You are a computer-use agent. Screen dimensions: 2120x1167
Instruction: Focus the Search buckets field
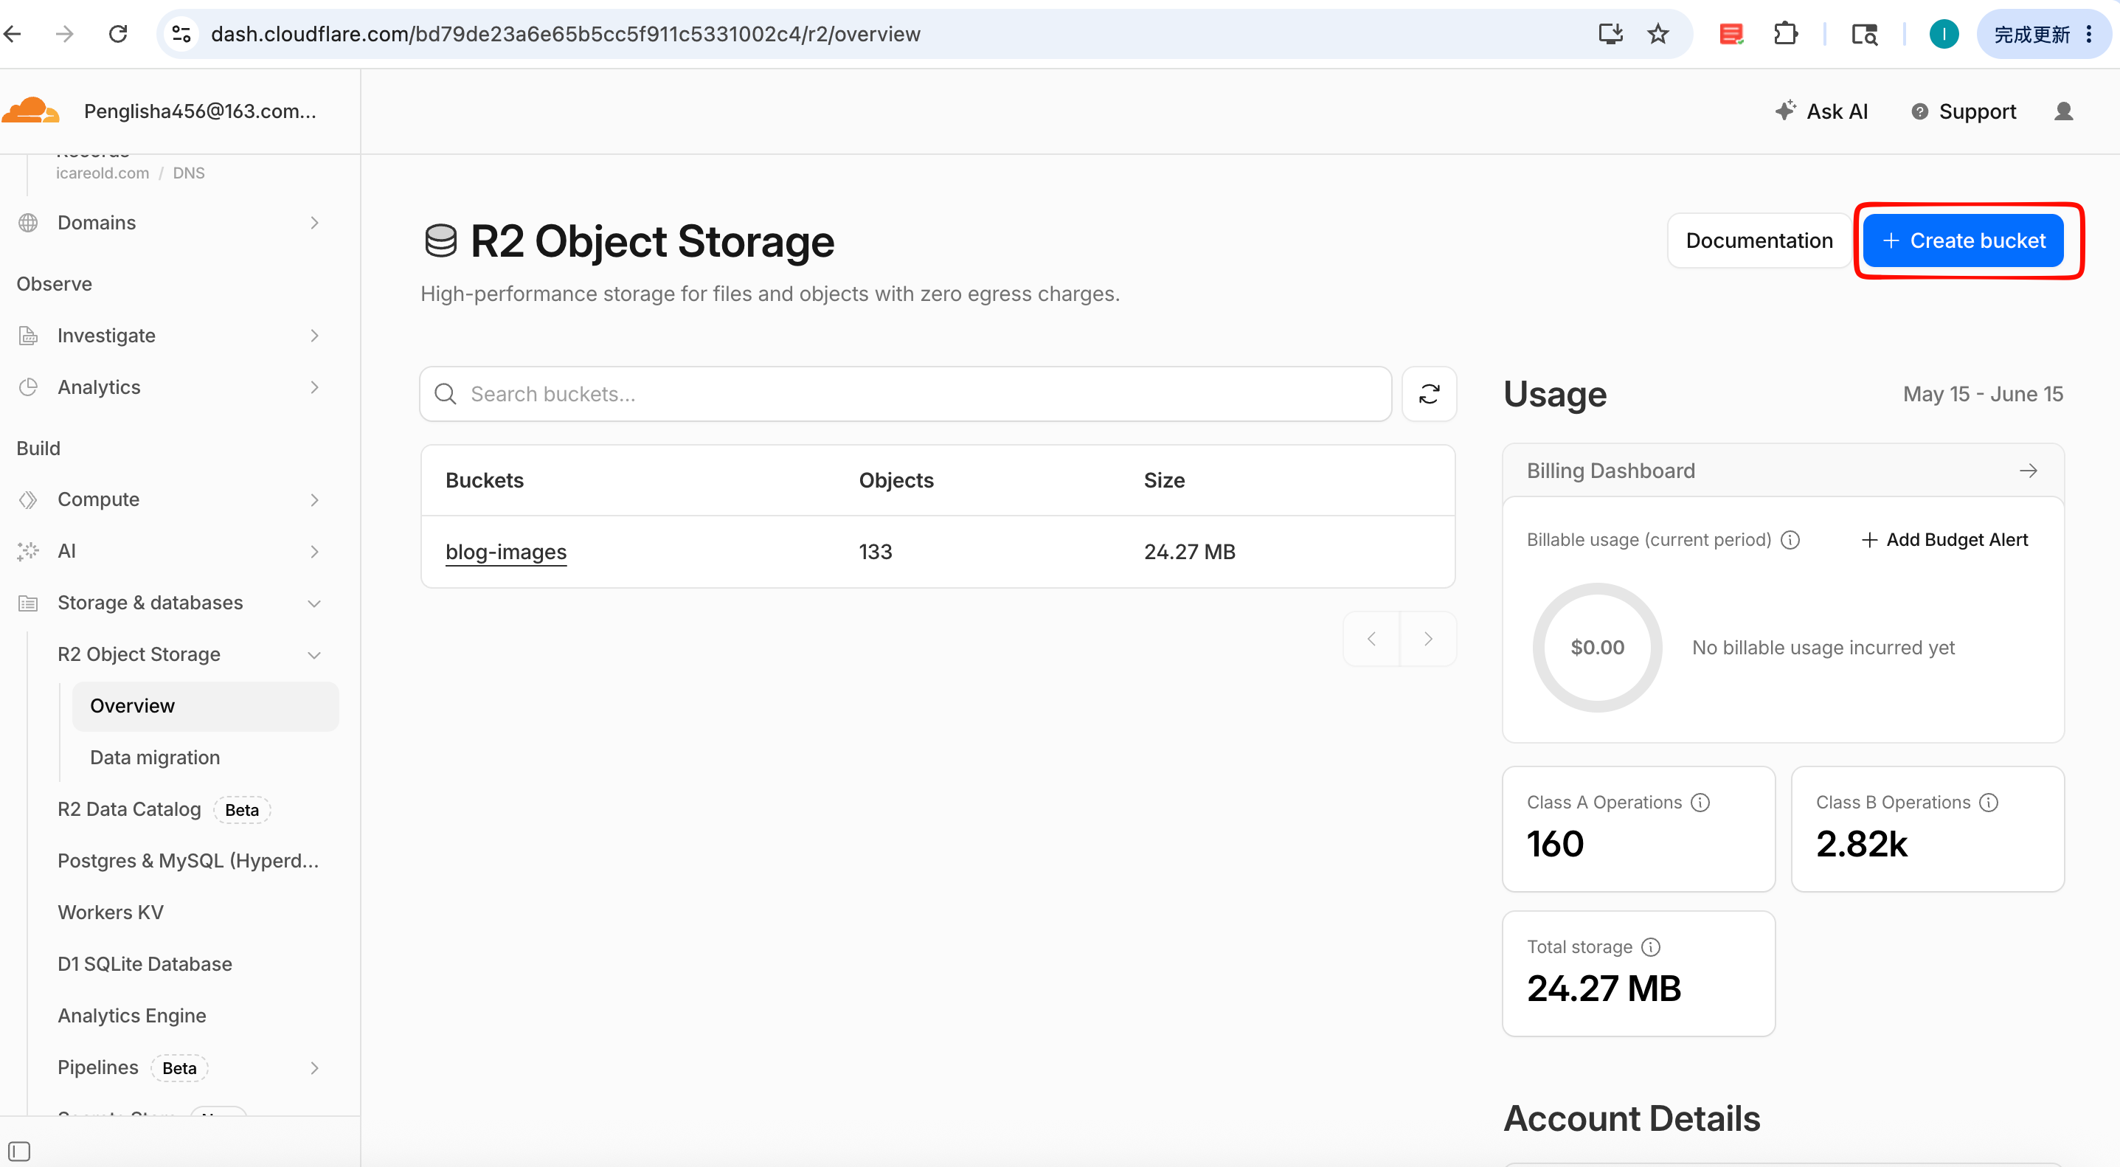(905, 394)
